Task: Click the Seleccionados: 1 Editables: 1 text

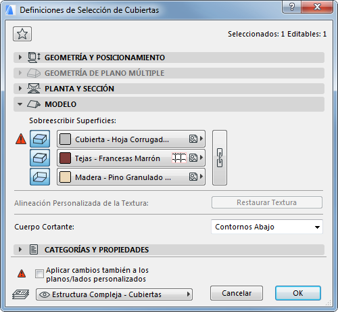Action: point(277,34)
